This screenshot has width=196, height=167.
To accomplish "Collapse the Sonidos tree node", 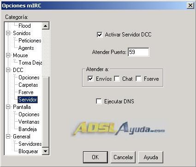I will [x=8, y=33].
